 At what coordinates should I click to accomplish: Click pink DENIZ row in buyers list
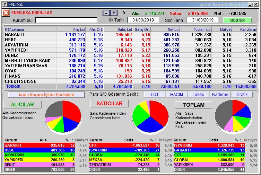(40, 165)
